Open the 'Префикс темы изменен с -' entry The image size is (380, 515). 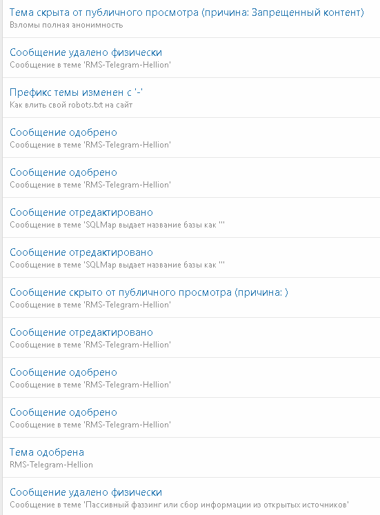point(76,92)
